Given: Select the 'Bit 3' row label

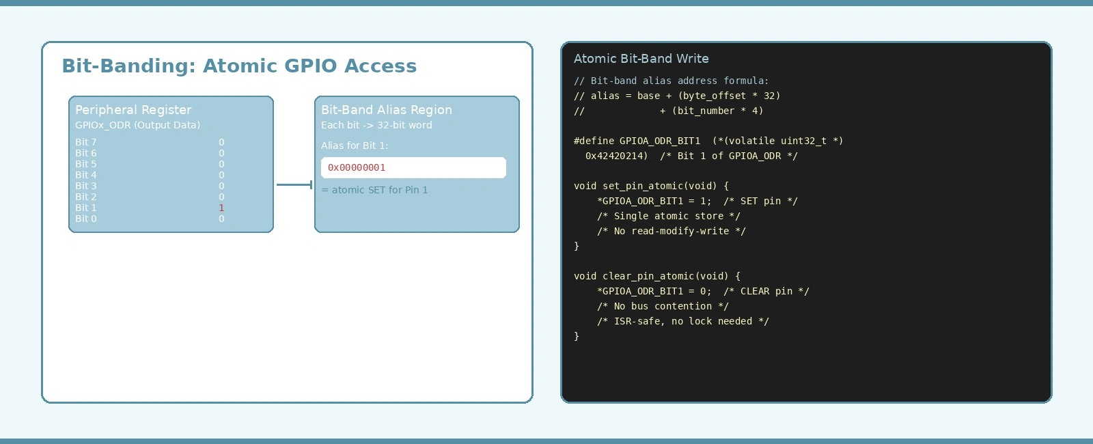Looking at the screenshot, I should pyautogui.click(x=86, y=186).
